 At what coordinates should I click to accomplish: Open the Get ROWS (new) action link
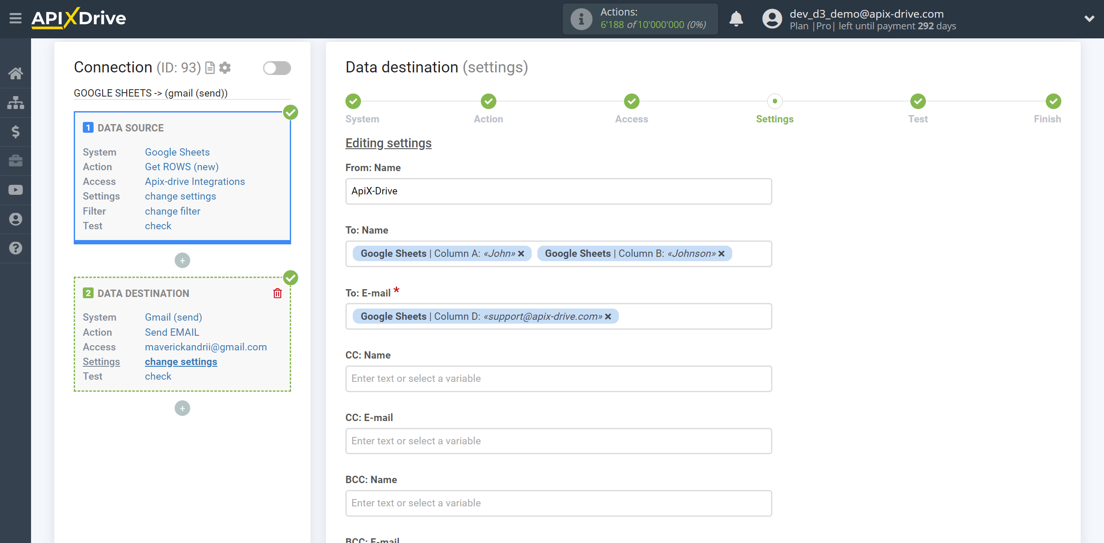(182, 167)
